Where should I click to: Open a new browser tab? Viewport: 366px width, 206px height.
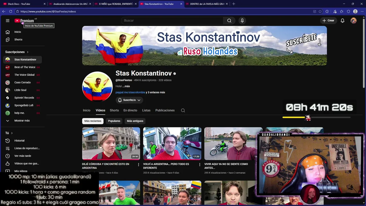(x=234, y=4)
